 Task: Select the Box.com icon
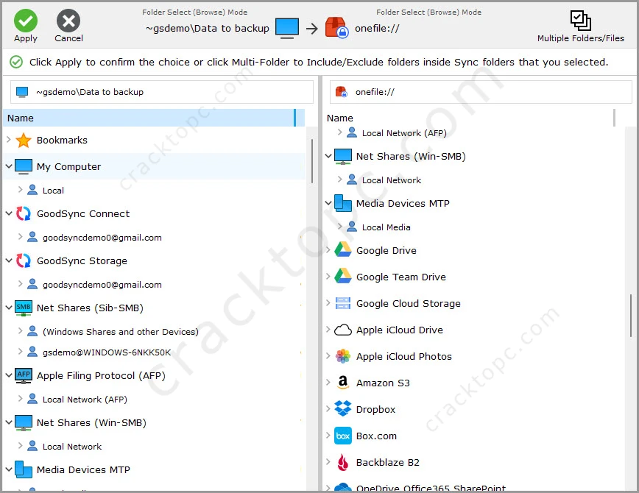point(342,435)
